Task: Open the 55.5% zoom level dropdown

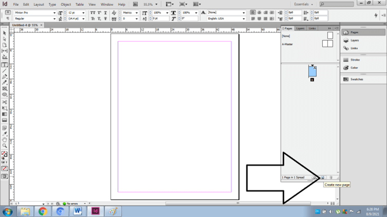Action: coord(156,5)
